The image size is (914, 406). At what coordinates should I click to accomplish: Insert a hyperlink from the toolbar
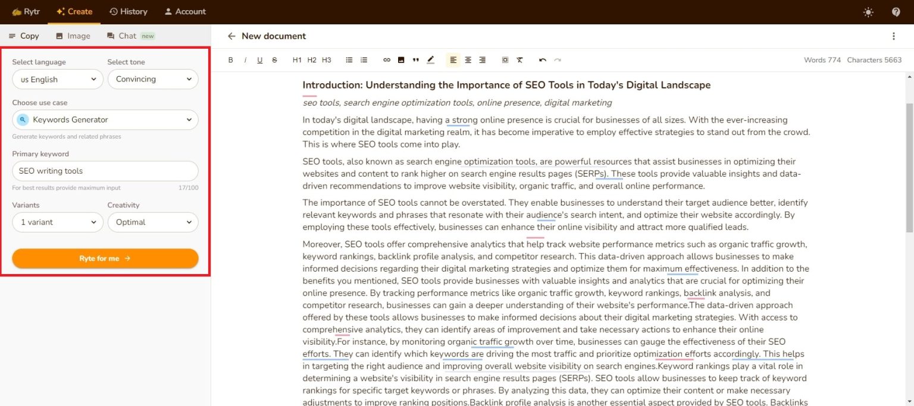pos(386,60)
